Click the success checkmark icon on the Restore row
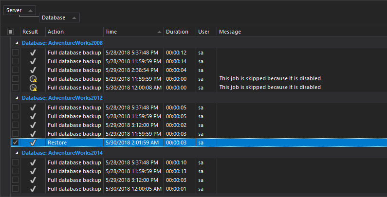The image size is (387, 197). point(33,143)
